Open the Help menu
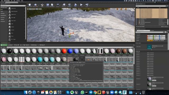 click(x=22, y=1)
